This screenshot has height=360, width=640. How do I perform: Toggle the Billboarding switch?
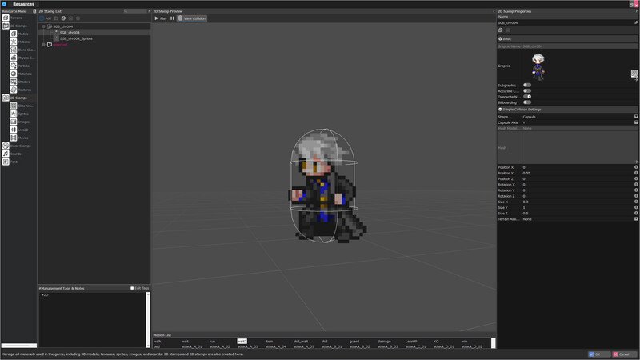[527, 102]
